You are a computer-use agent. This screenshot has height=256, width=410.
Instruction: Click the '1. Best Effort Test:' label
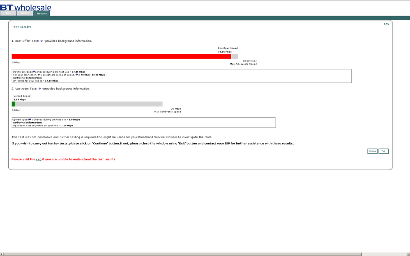point(25,41)
